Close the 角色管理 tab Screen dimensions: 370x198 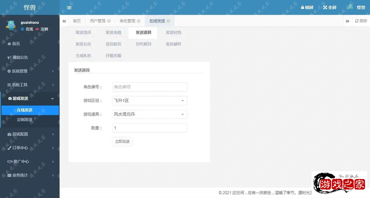139,21
